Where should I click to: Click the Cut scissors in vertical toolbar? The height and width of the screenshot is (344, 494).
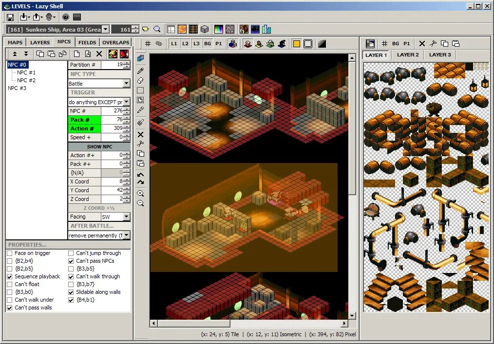140,144
